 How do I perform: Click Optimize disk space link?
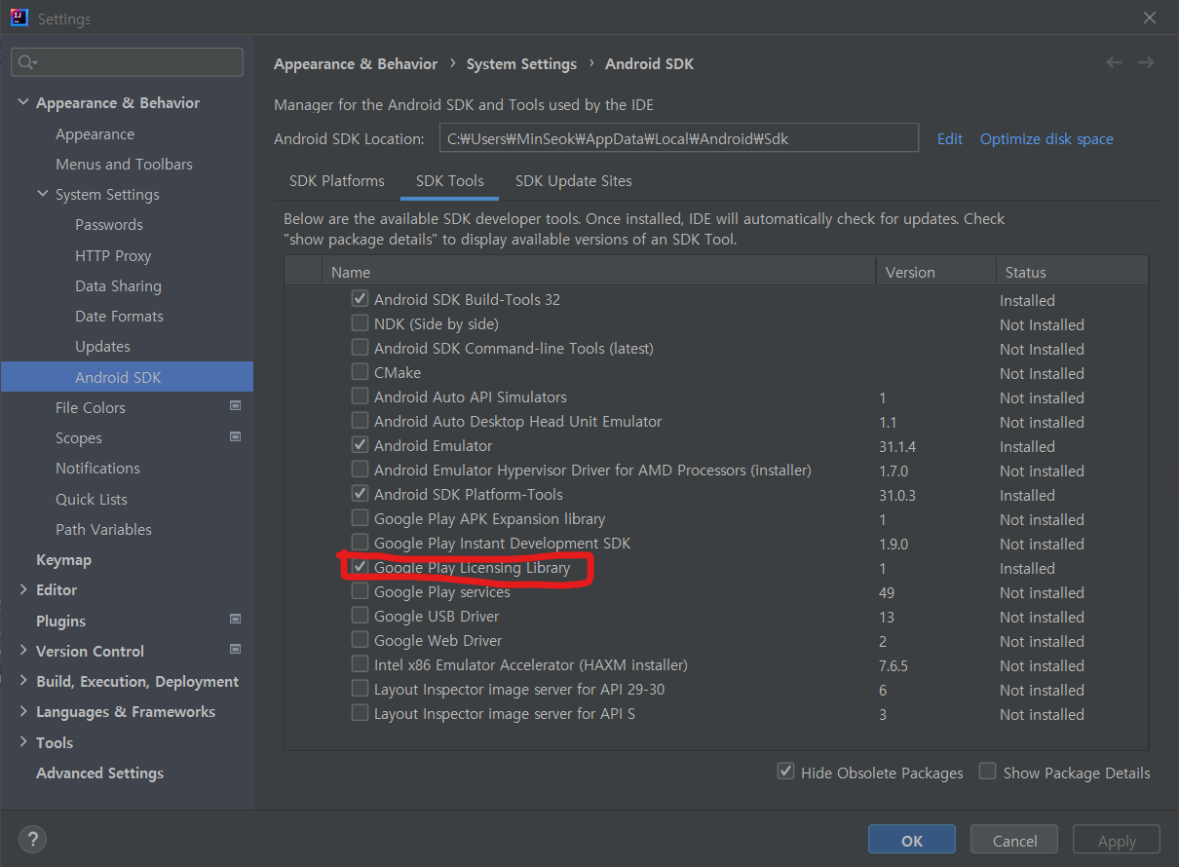point(1046,138)
